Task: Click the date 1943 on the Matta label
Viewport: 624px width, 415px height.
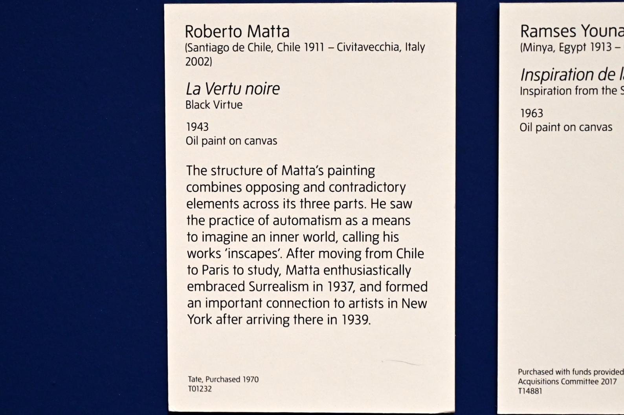Action: click(197, 127)
